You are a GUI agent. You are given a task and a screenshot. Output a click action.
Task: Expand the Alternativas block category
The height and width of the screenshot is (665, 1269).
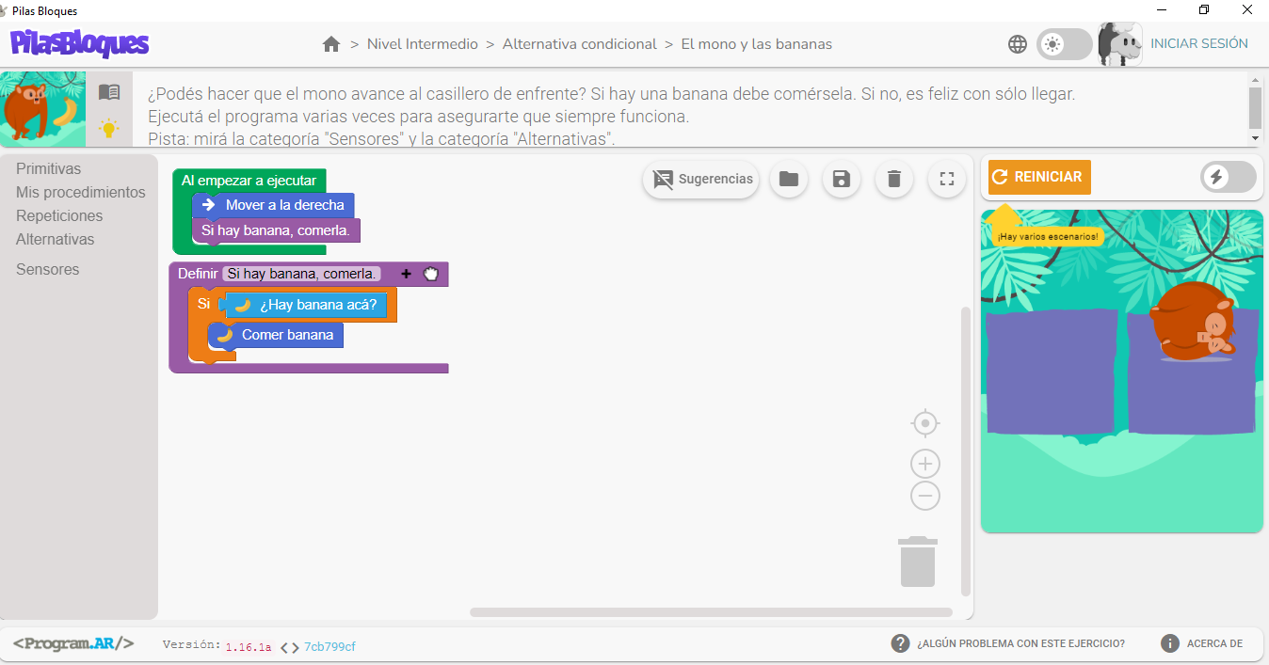pos(56,240)
